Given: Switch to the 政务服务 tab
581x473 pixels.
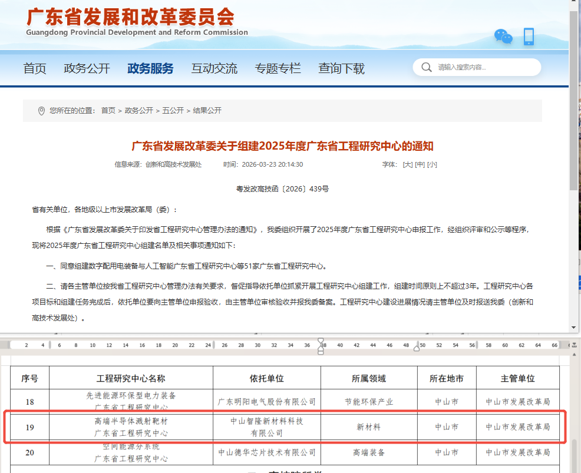Looking at the screenshot, I should (149, 68).
